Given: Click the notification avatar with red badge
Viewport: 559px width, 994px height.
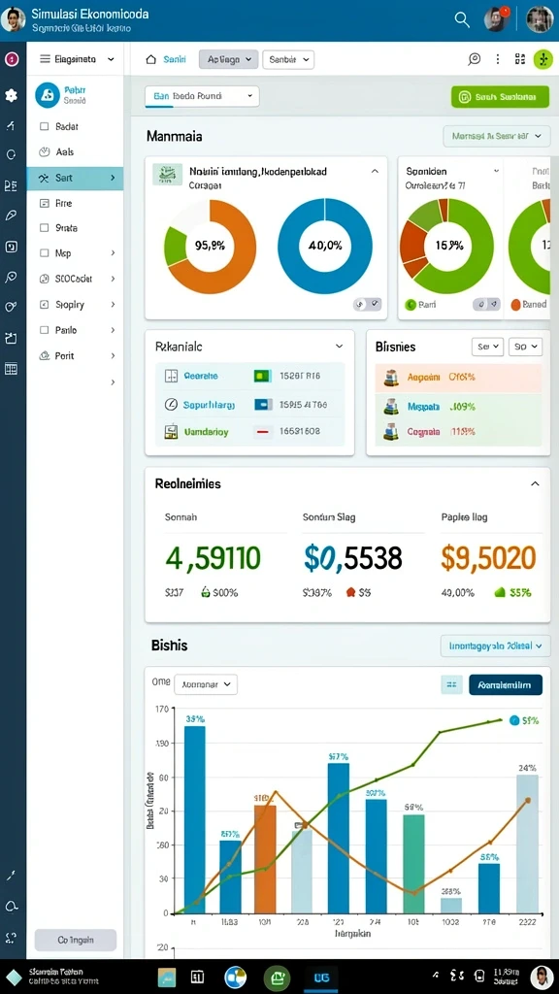Looking at the screenshot, I should pos(497,19).
